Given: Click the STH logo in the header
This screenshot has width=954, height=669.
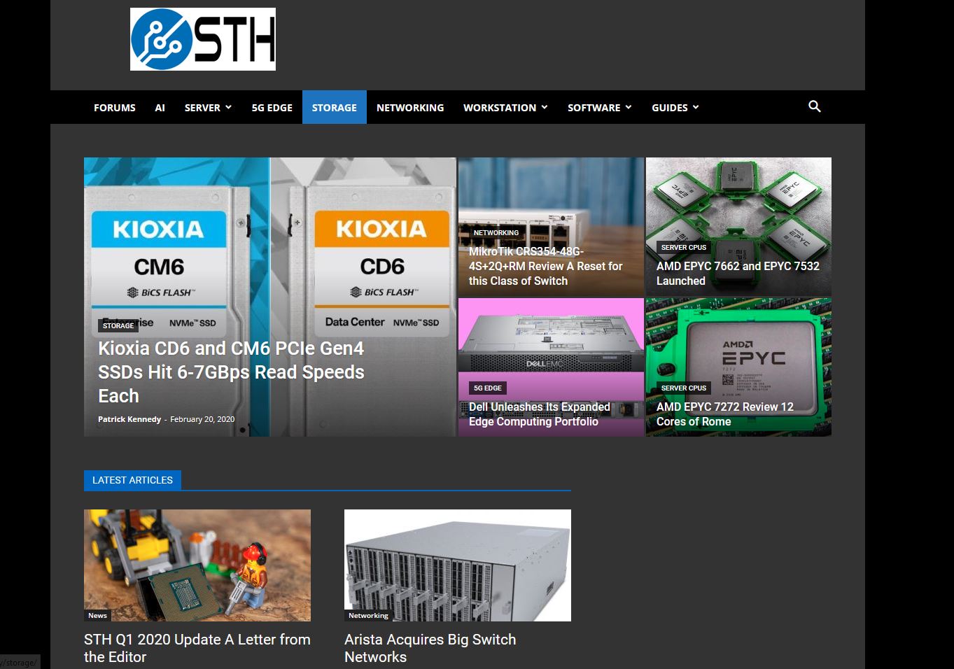Looking at the screenshot, I should click(x=203, y=39).
